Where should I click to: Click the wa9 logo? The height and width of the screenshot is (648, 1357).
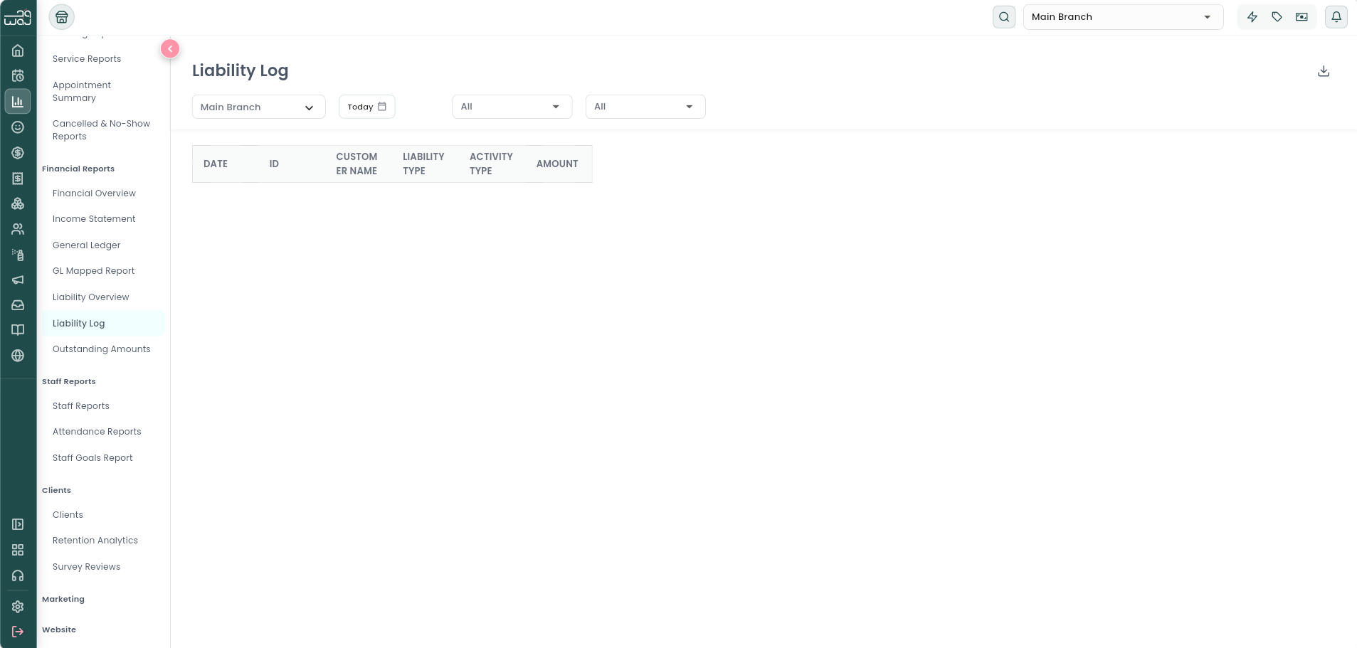coord(18,17)
